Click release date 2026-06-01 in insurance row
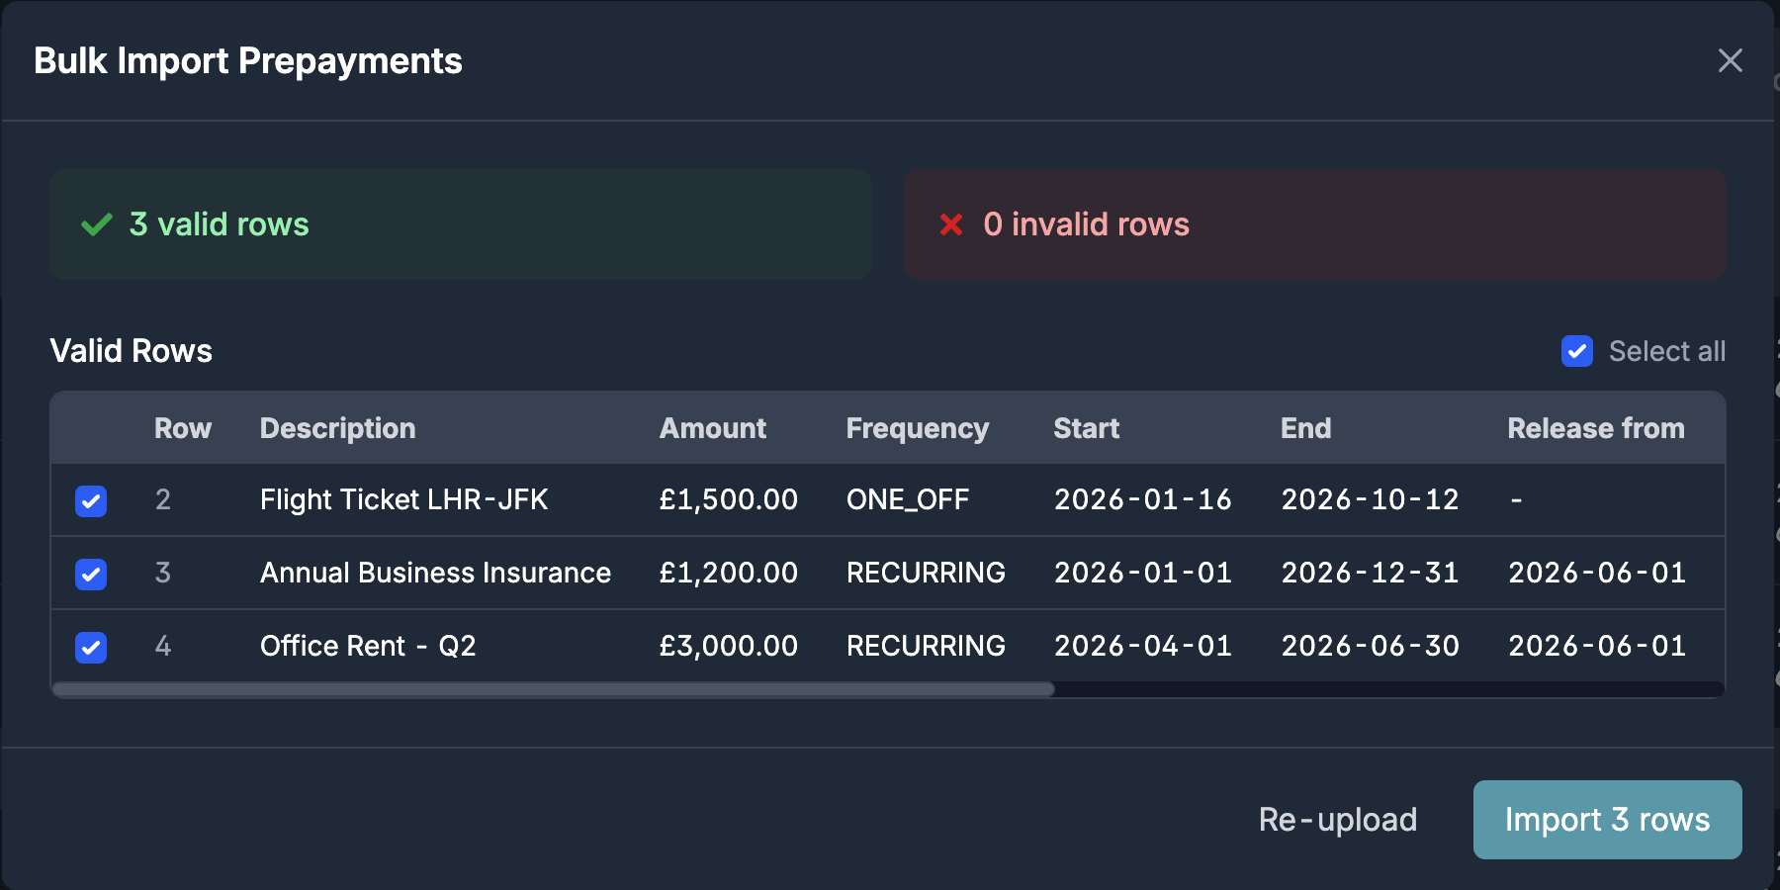1780x890 pixels. [x=1597, y=573]
